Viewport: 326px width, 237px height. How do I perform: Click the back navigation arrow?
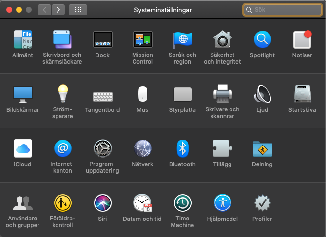pos(44,10)
